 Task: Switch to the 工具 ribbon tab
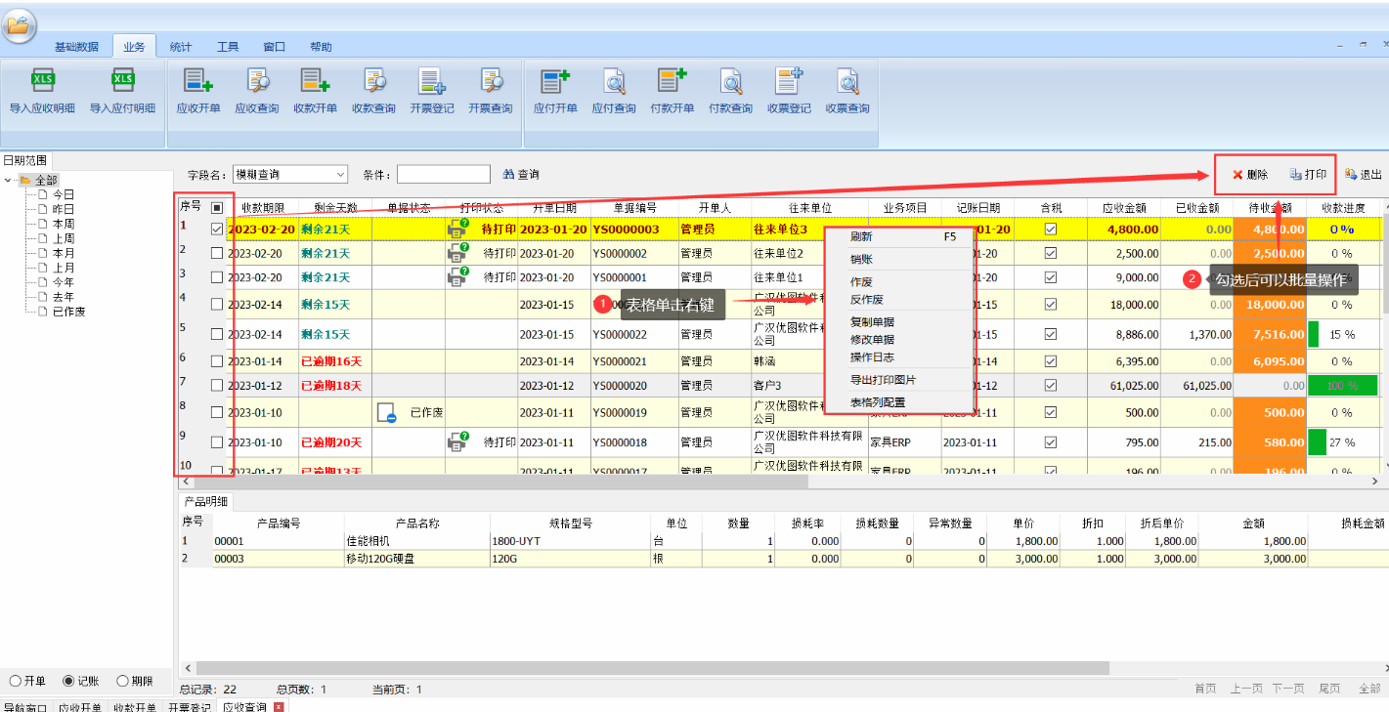[228, 46]
